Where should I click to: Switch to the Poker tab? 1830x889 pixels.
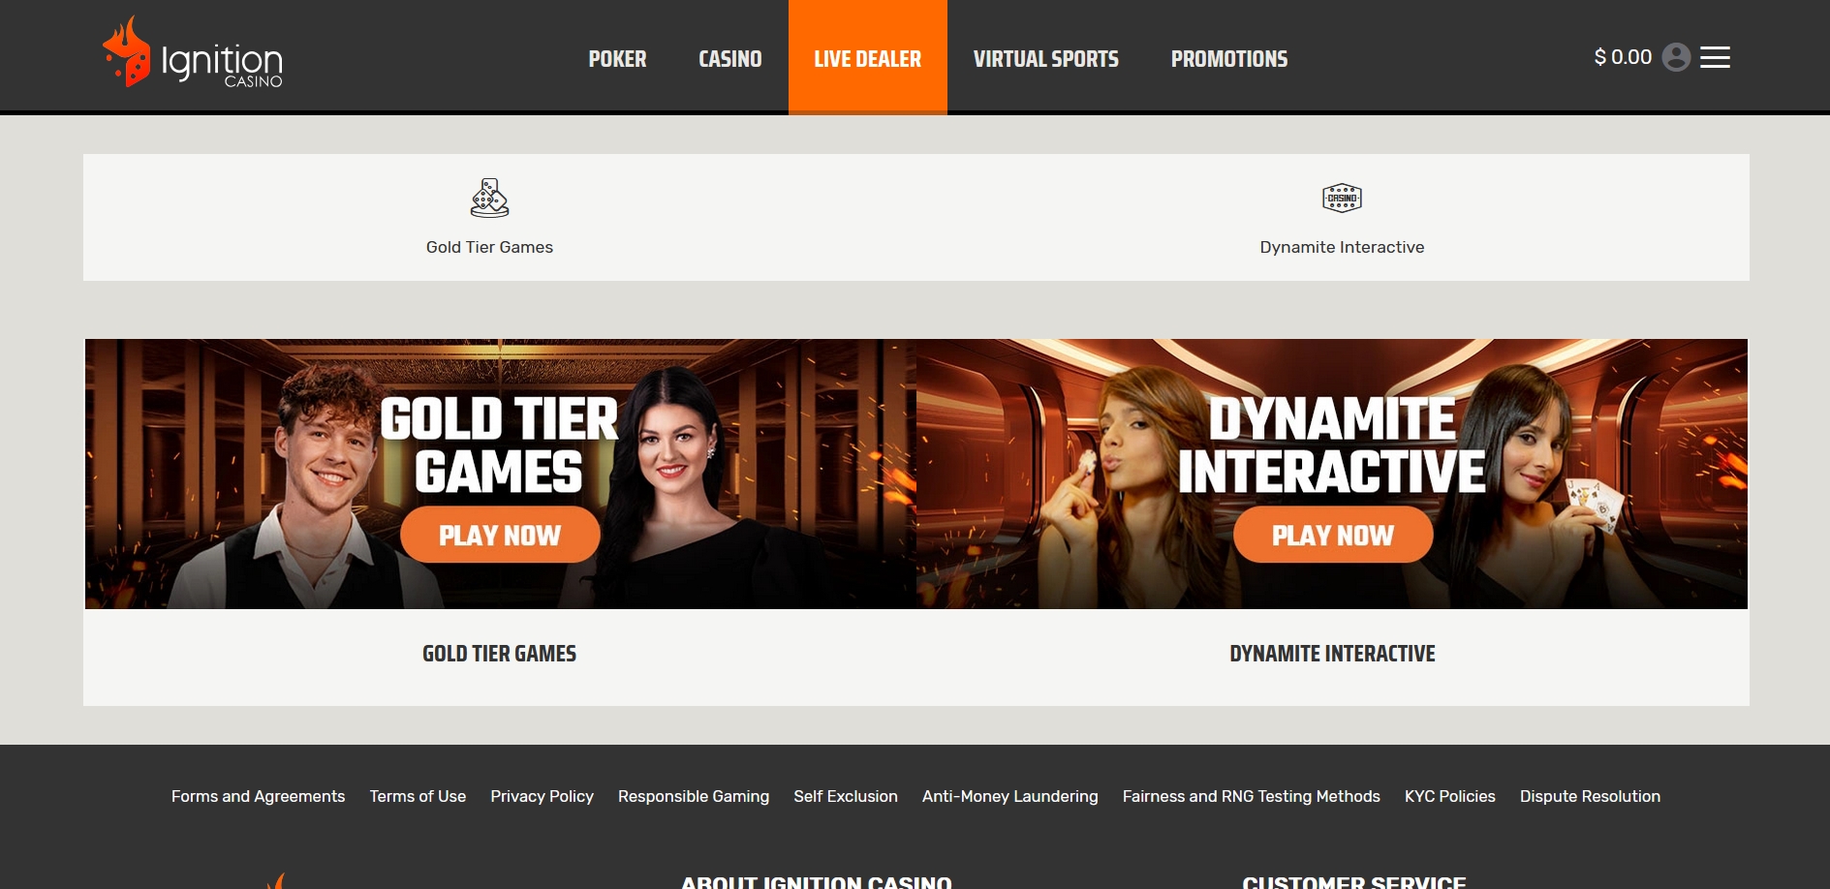[x=617, y=58]
